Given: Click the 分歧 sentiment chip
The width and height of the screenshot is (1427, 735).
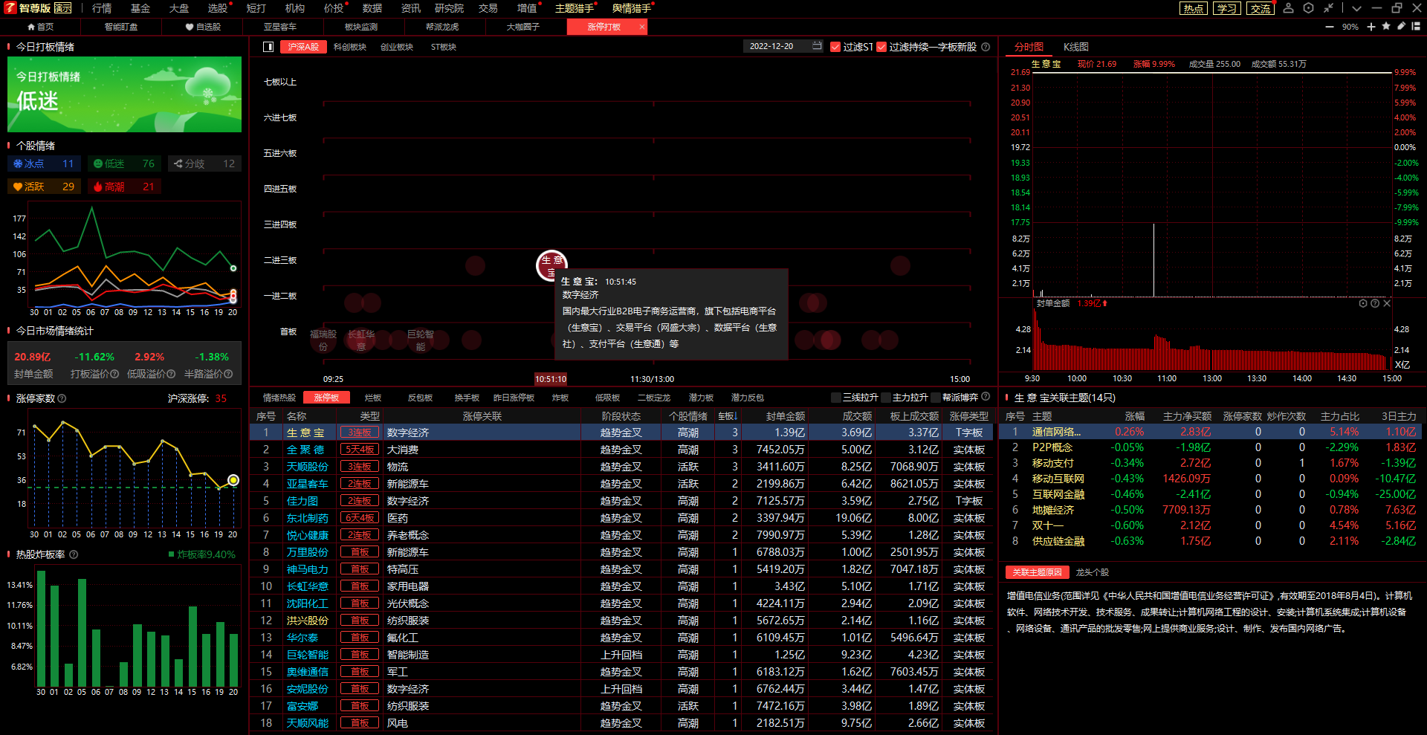Looking at the screenshot, I should point(204,163).
